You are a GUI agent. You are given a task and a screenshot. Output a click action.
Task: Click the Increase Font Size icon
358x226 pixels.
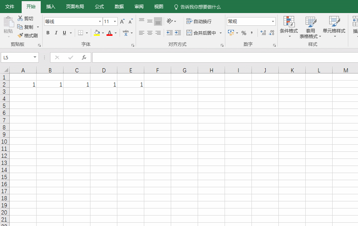coord(122,22)
